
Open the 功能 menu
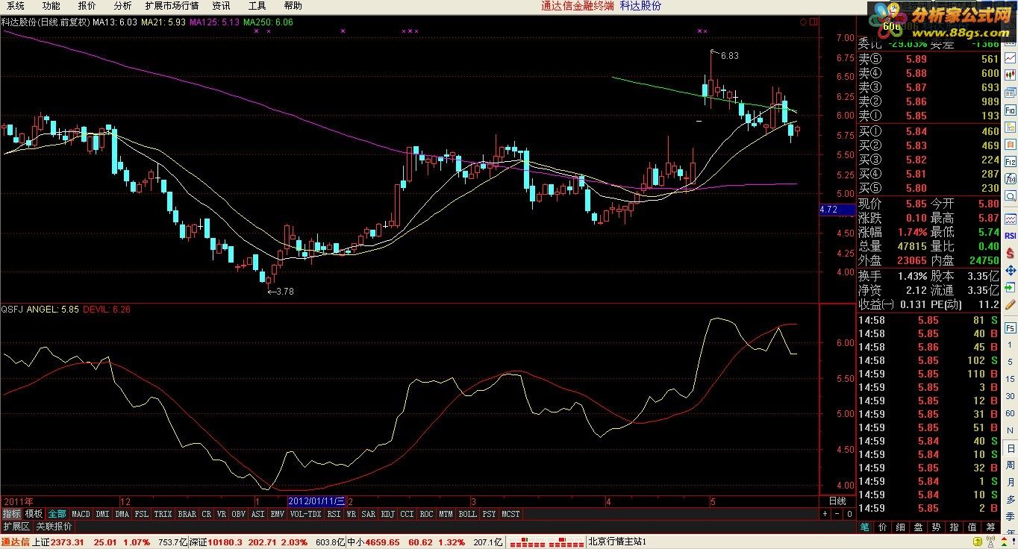[51, 6]
